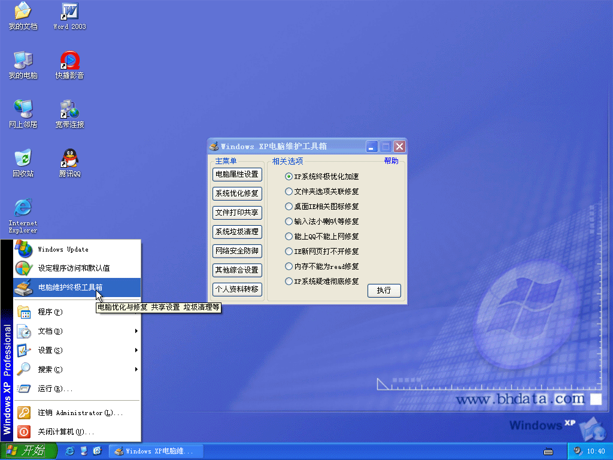Click the Show Desktop quick launch icon
The width and height of the screenshot is (613, 460).
[84, 451]
